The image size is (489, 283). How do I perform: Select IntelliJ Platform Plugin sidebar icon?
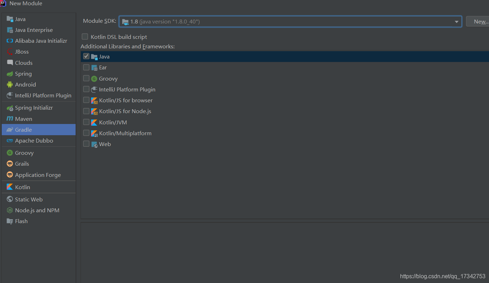pyautogui.click(x=10, y=95)
